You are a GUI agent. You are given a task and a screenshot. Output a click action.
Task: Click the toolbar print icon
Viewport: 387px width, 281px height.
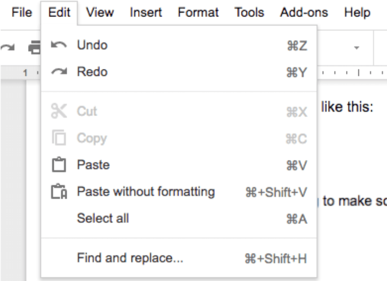[x=35, y=47]
